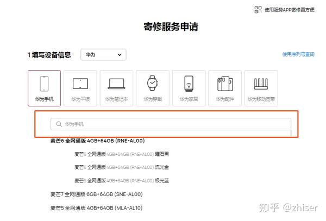Focus the 华为手机 search input field
The width and height of the screenshot is (326, 221).
pos(171,124)
